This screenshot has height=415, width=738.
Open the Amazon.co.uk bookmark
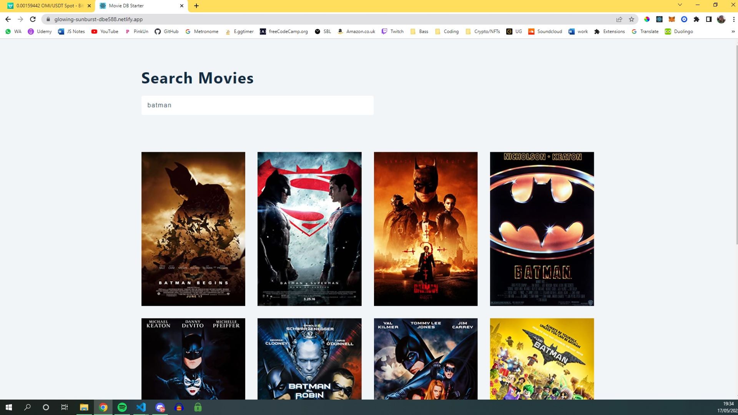[x=356, y=32]
